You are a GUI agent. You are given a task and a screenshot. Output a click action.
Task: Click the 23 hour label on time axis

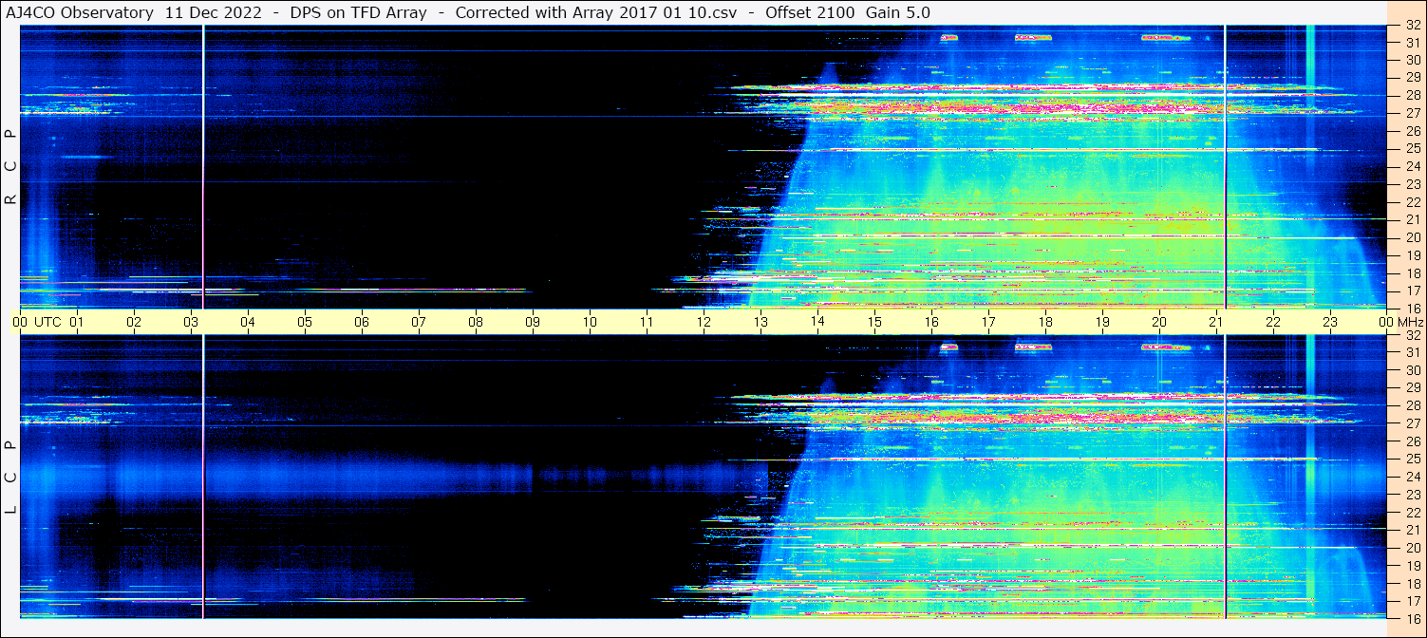1330,322
